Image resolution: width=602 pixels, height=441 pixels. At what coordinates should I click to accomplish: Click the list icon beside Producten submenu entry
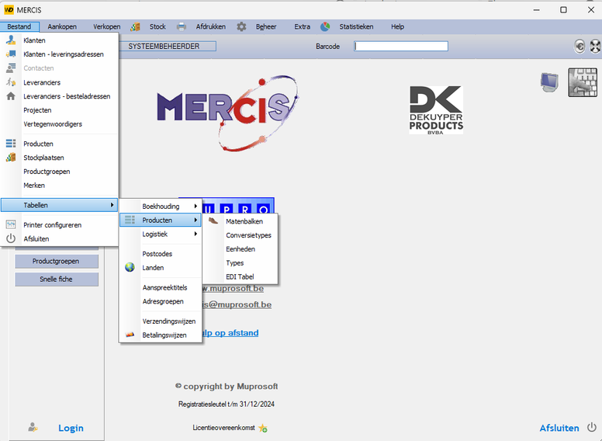tap(130, 220)
